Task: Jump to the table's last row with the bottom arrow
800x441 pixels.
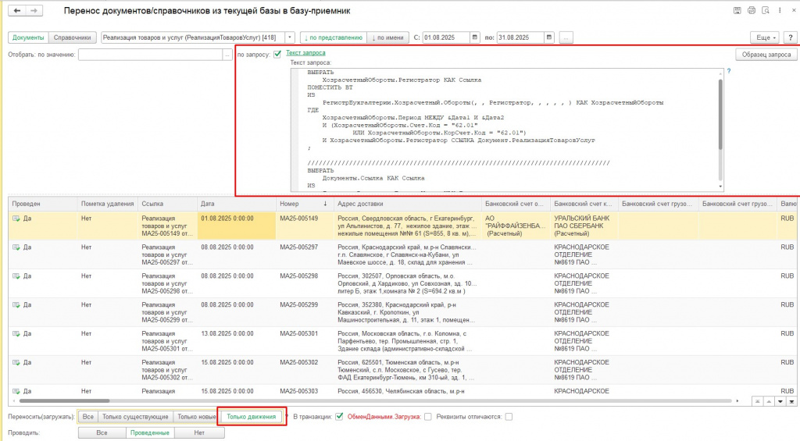Action: (x=791, y=402)
